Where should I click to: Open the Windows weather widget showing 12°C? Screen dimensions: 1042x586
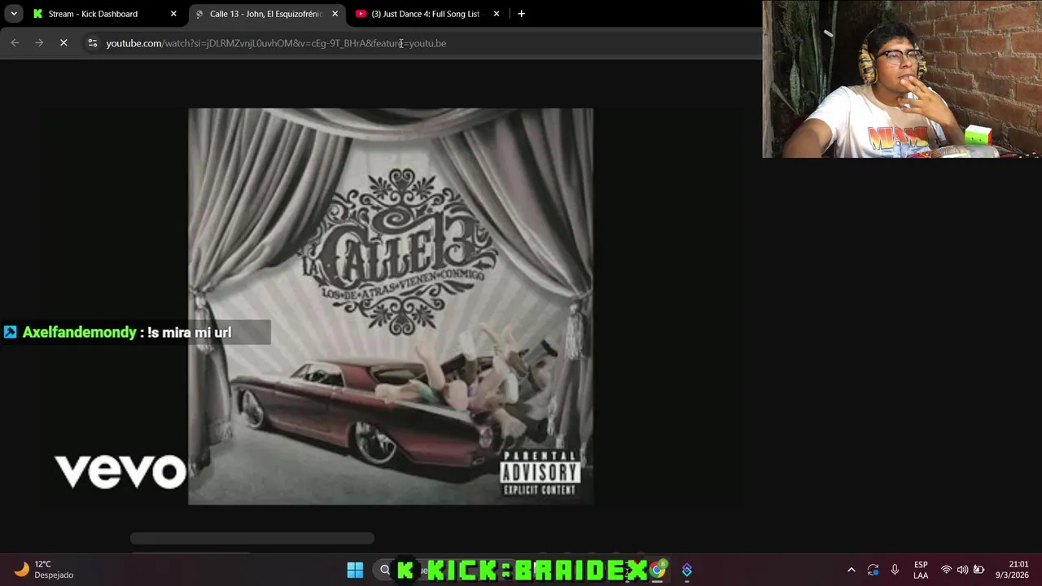pyautogui.click(x=45, y=570)
